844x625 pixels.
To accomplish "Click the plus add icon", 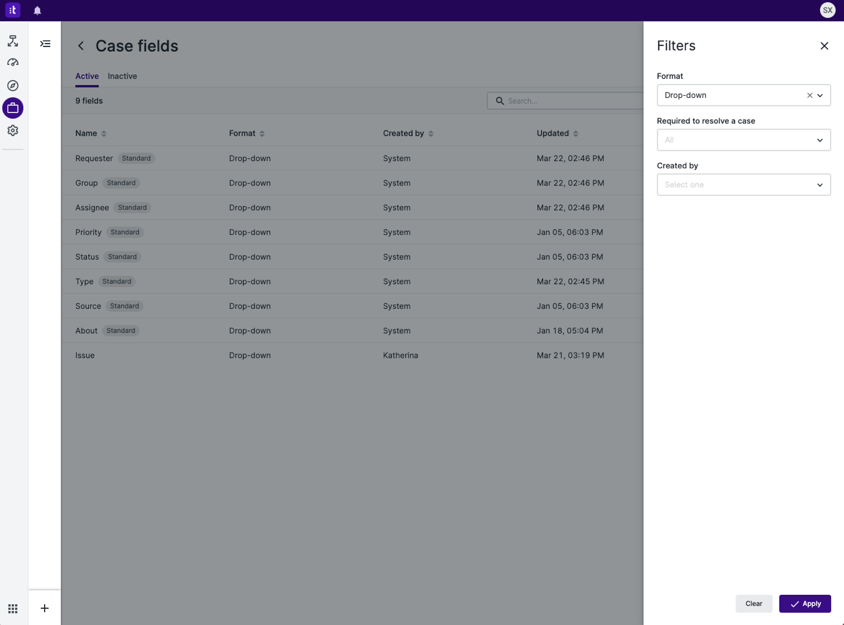I will (x=45, y=608).
